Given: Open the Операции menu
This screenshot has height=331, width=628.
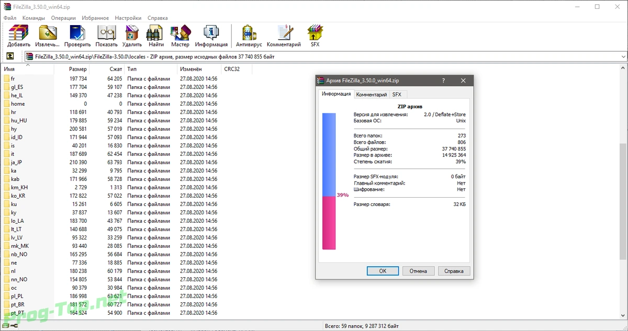Looking at the screenshot, I should pyautogui.click(x=63, y=18).
